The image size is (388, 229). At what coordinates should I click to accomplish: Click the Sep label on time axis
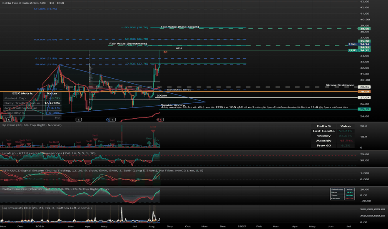169,226
